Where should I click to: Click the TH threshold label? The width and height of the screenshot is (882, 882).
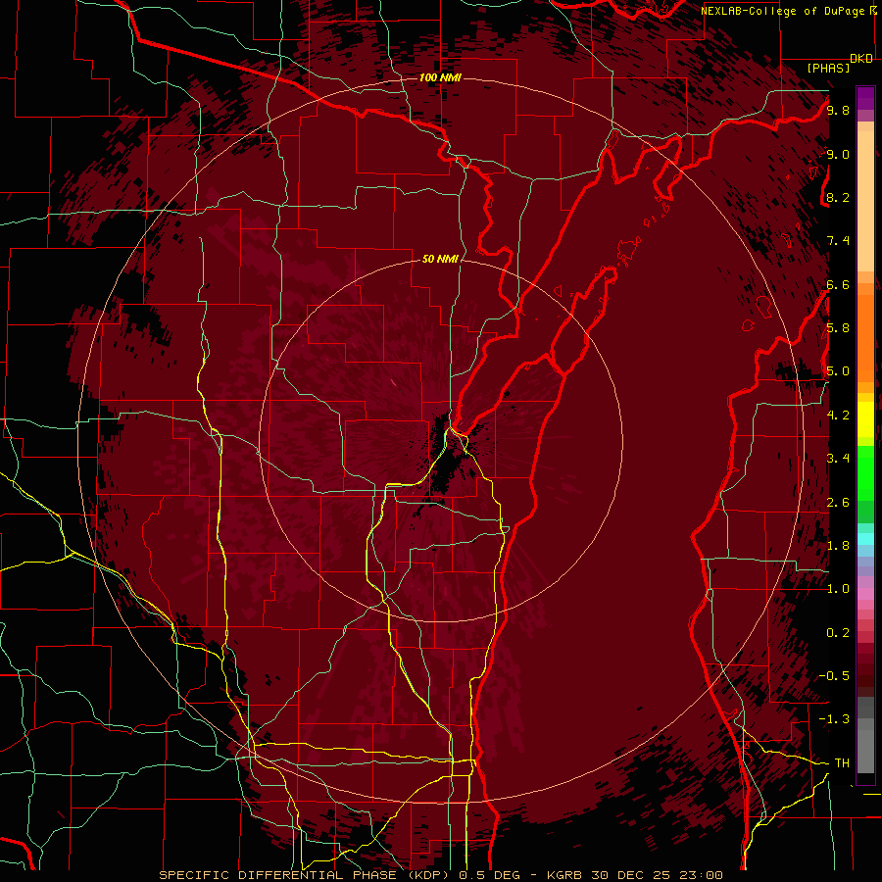coord(842,763)
